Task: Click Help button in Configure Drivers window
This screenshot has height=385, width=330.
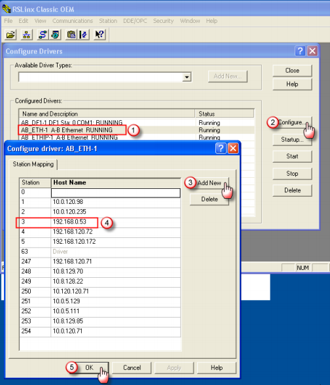Action: pyautogui.click(x=293, y=84)
